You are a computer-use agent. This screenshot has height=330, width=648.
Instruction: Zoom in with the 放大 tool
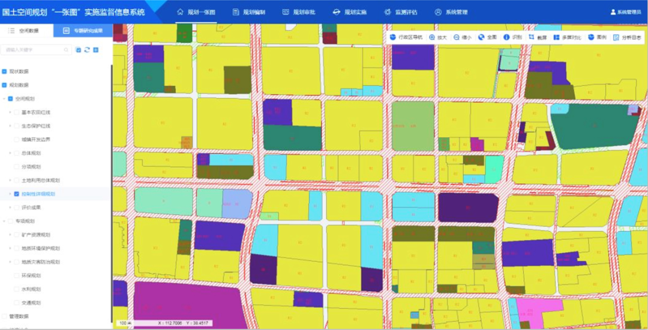(x=438, y=37)
